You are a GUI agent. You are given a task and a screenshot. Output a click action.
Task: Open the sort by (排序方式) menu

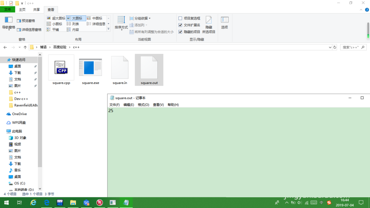click(x=121, y=23)
